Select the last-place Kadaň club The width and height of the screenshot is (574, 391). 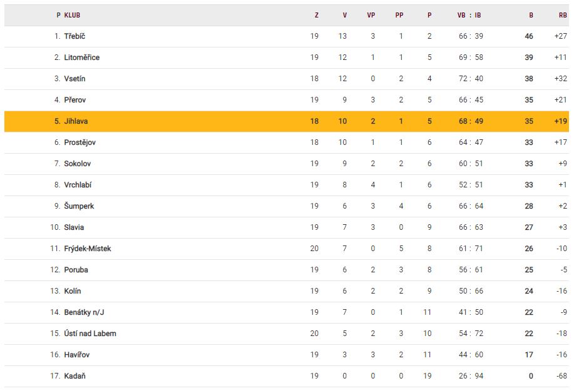(x=74, y=376)
